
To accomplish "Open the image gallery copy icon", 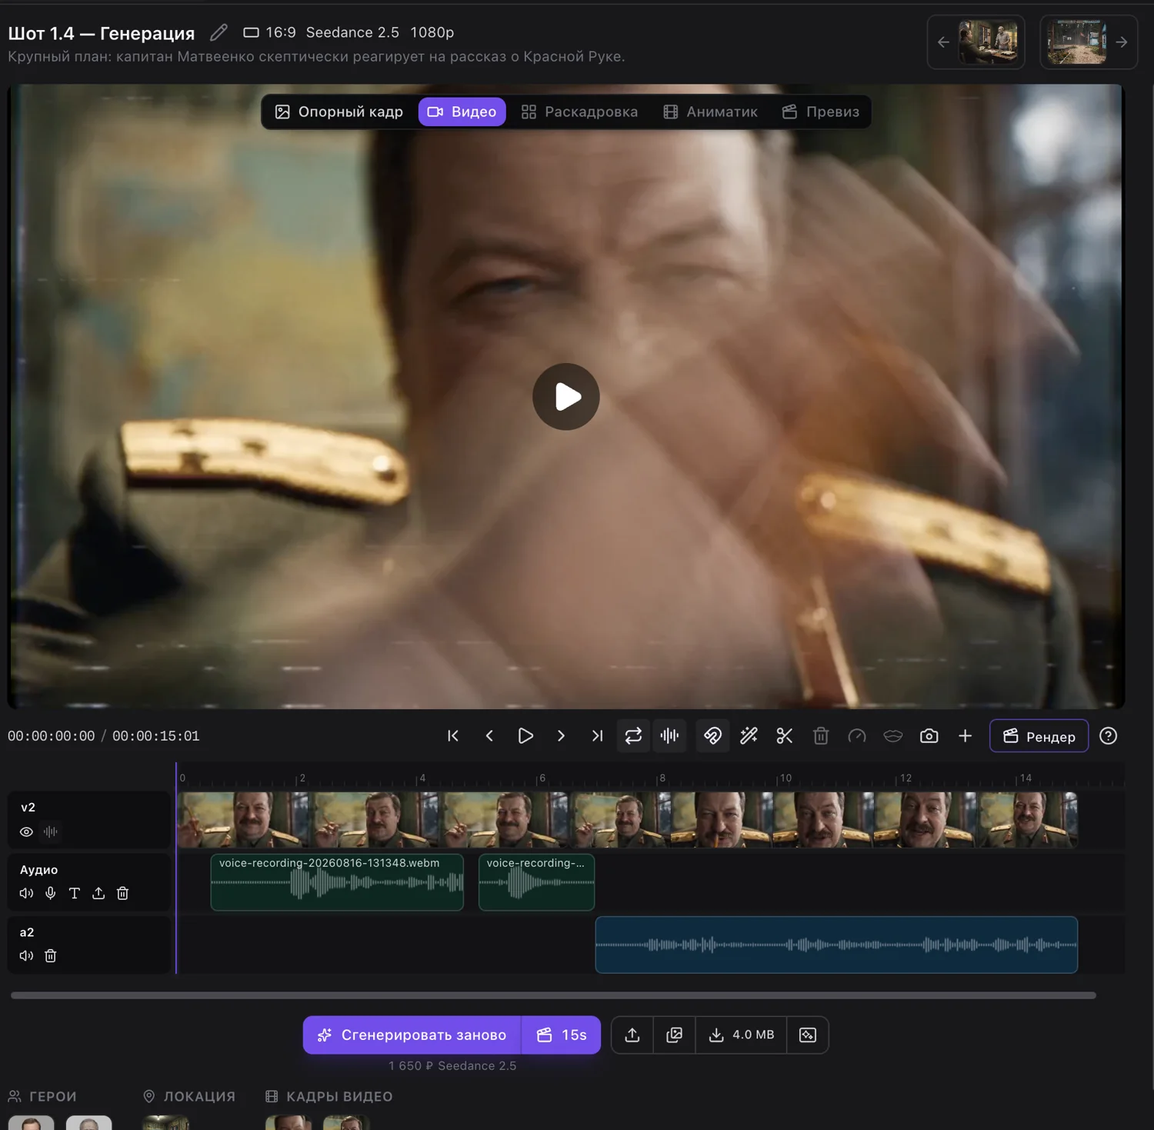I will (x=675, y=1035).
